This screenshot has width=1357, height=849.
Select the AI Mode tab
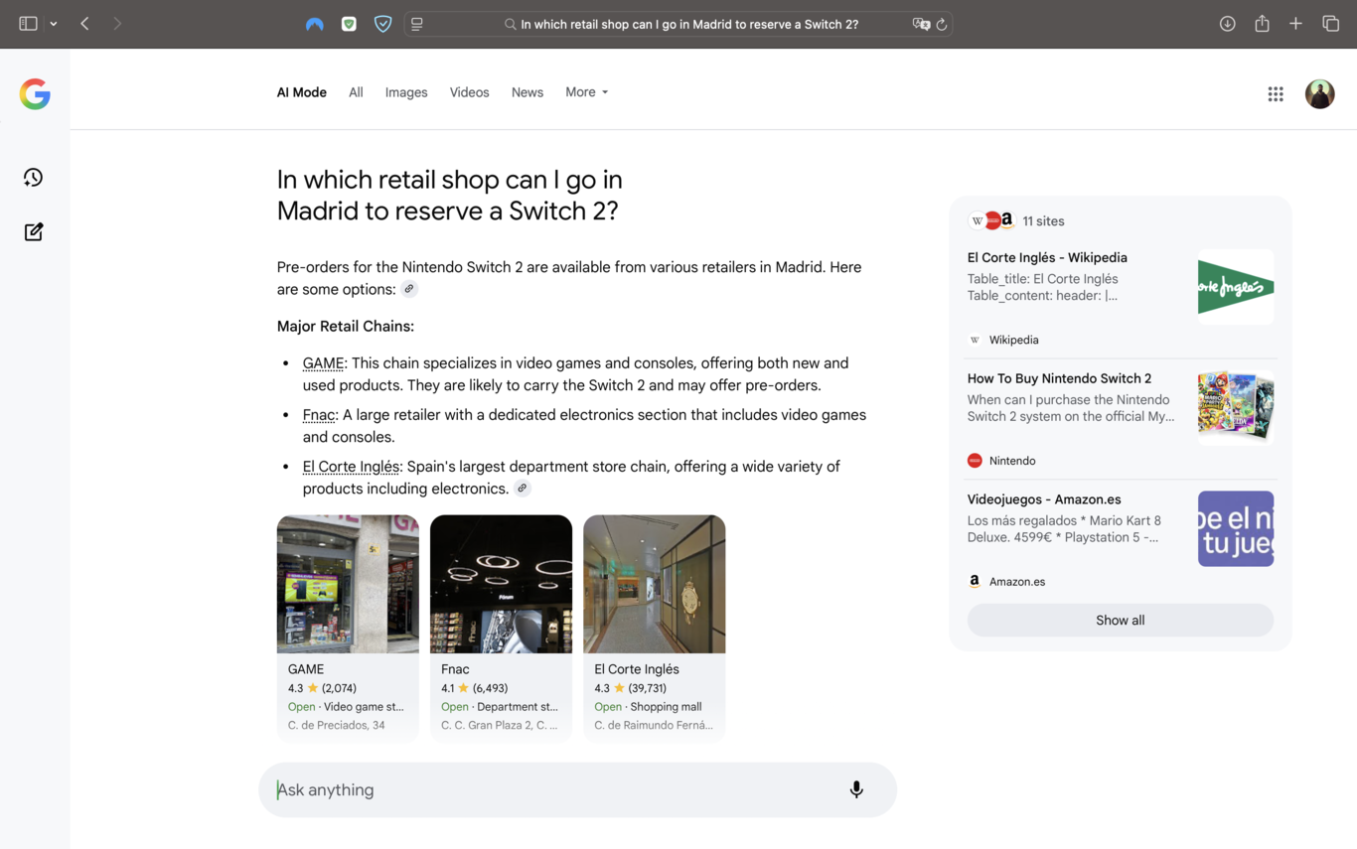tap(302, 92)
